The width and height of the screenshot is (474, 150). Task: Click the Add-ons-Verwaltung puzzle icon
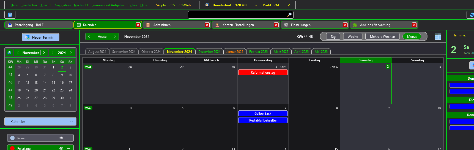click(355, 25)
